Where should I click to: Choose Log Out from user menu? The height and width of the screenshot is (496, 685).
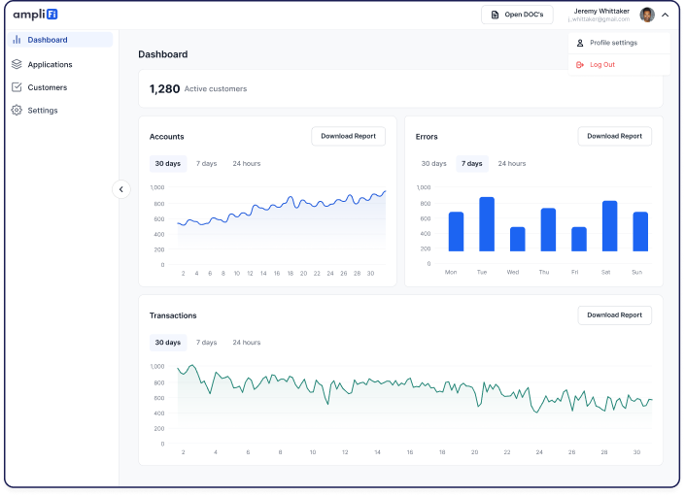601,65
